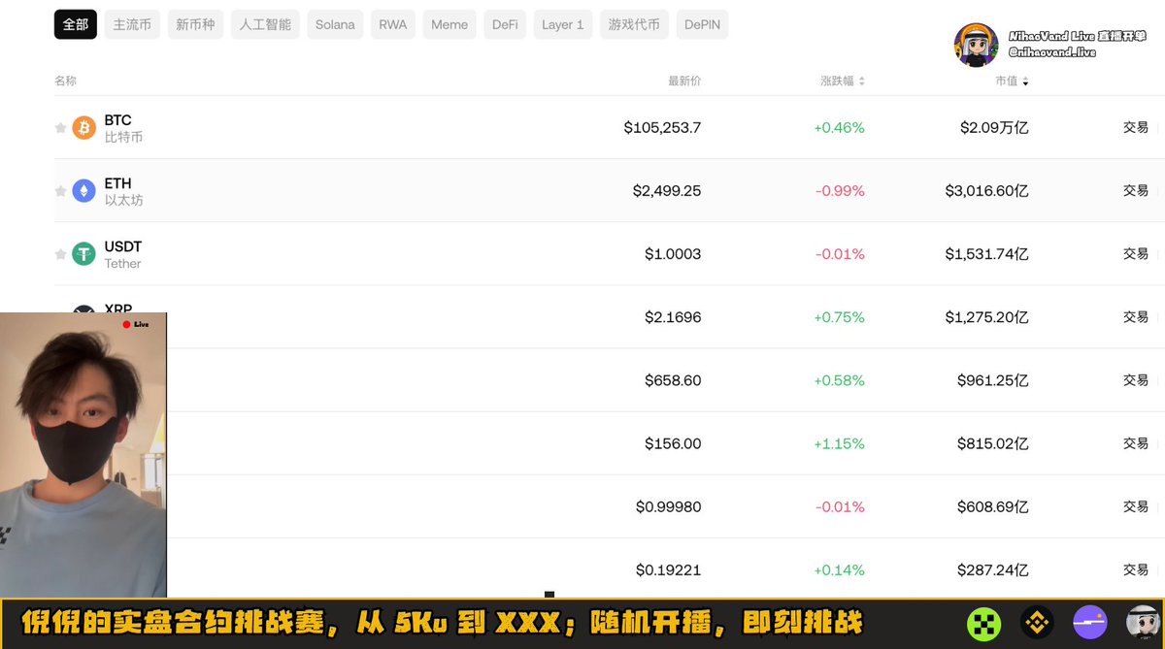Click the -0.99% change value
This screenshot has height=649, width=1165.
tap(840, 190)
